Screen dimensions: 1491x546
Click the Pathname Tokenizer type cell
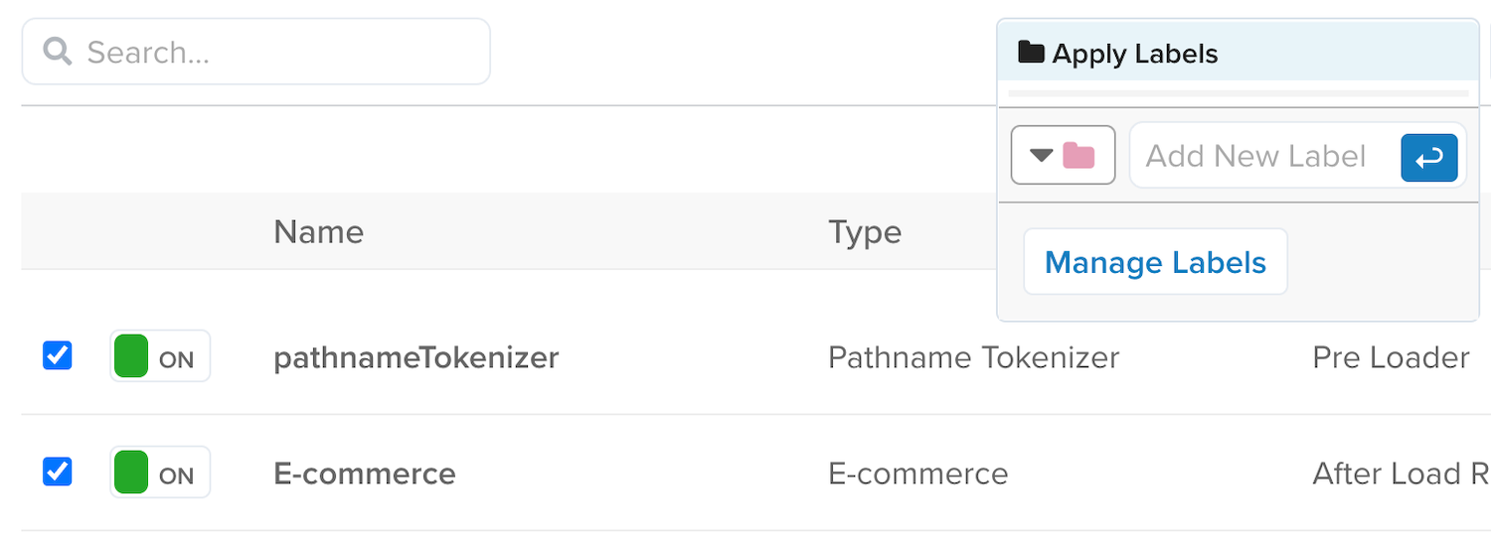[973, 357]
